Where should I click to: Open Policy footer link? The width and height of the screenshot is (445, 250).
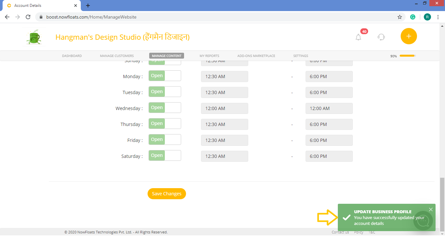359,232
